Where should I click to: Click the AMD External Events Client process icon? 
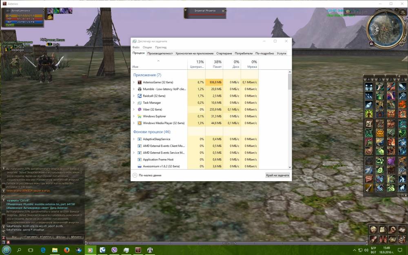tap(140, 146)
